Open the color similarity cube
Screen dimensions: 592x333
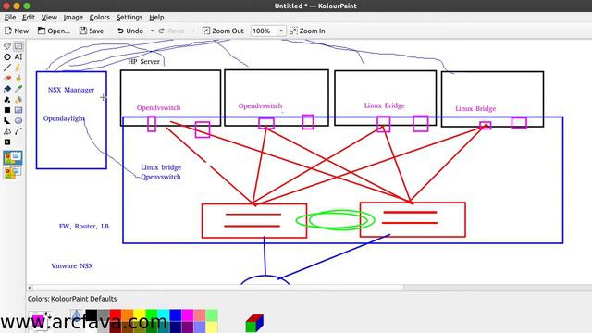(254, 323)
